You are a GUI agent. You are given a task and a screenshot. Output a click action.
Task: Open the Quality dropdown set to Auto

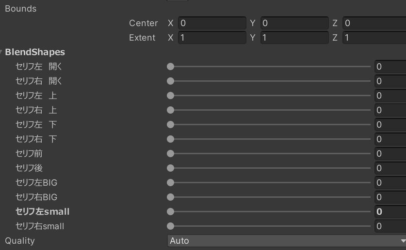pos(286,240)
